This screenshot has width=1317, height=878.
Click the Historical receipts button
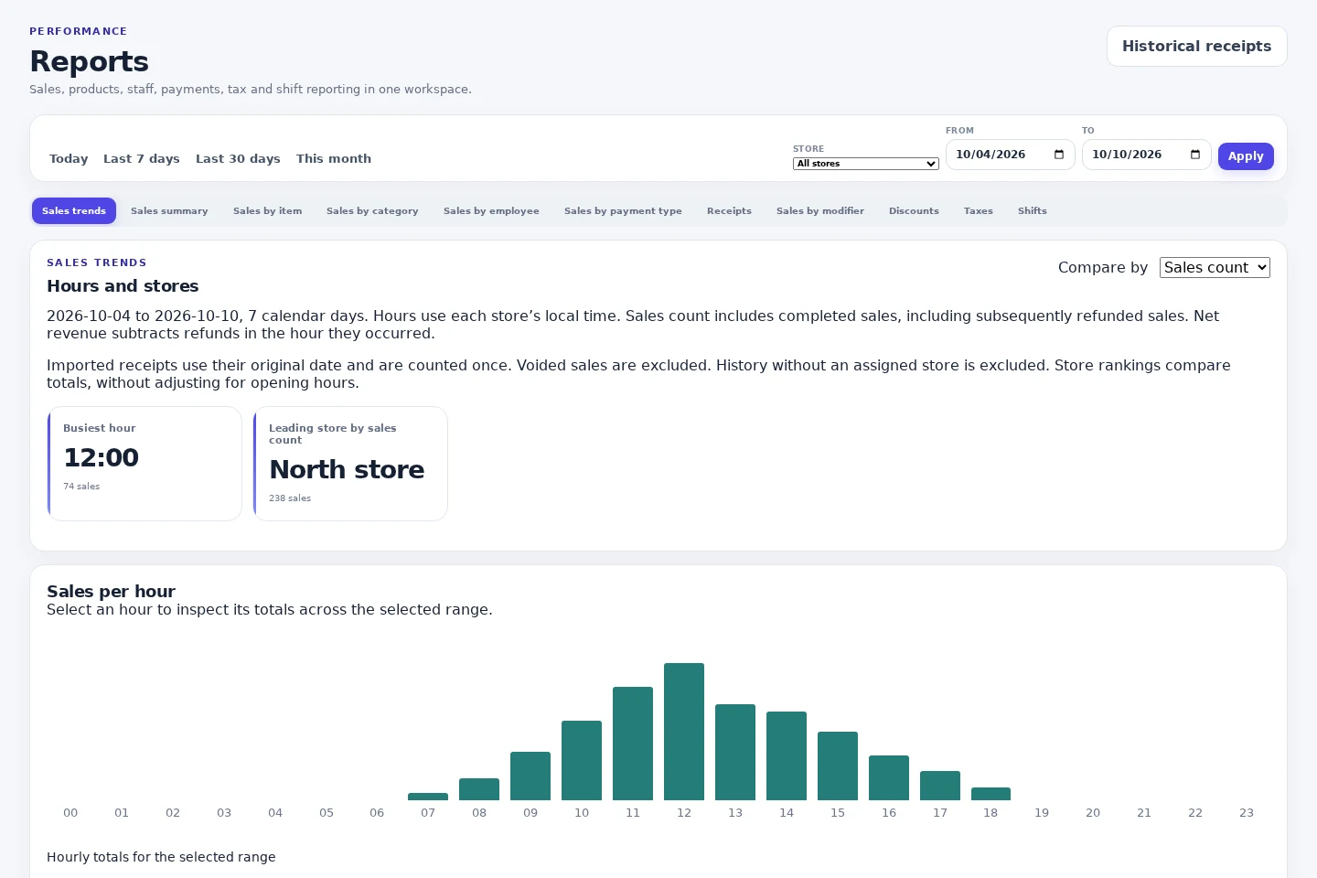1196,47
